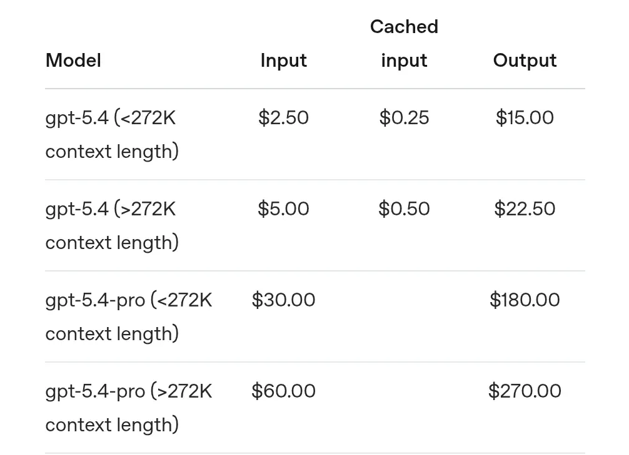Click the $180.00 output price
The image size is (629, 455).
[525, 300]
